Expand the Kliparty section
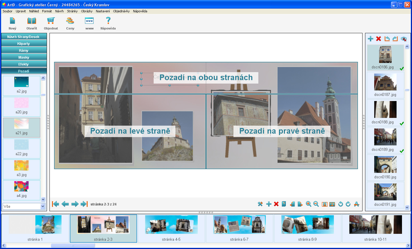This screenshot has width=412, height=249. click(x=24, y=44)
